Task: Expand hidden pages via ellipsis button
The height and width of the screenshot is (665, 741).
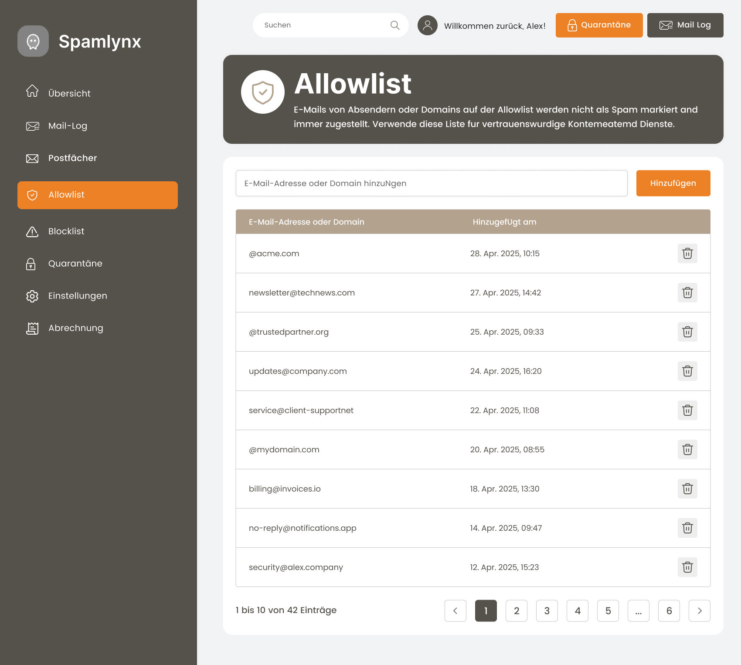Action: [x=639, y=611]
